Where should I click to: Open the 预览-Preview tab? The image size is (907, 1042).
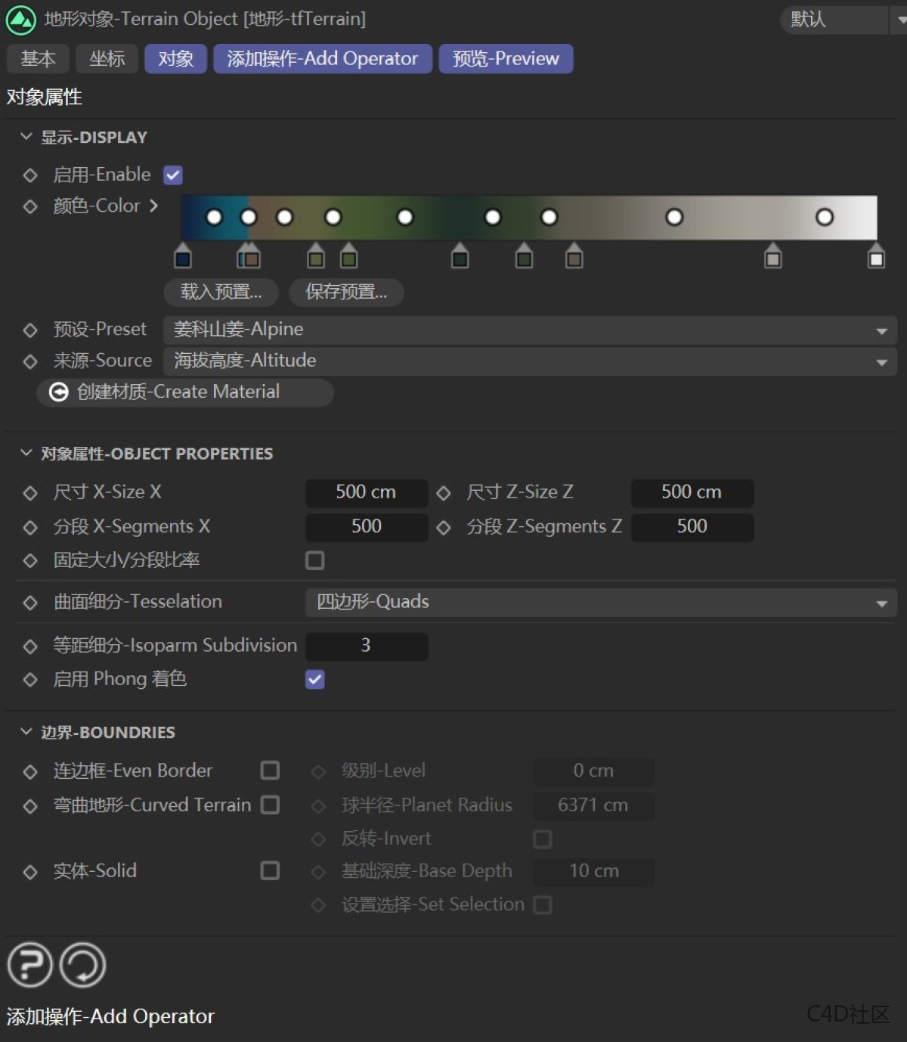505,58
